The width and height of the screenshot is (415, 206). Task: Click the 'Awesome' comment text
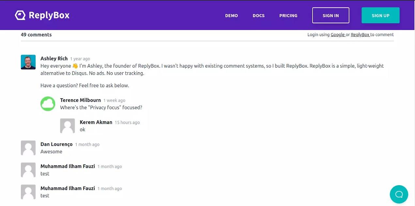click(51, 152)
